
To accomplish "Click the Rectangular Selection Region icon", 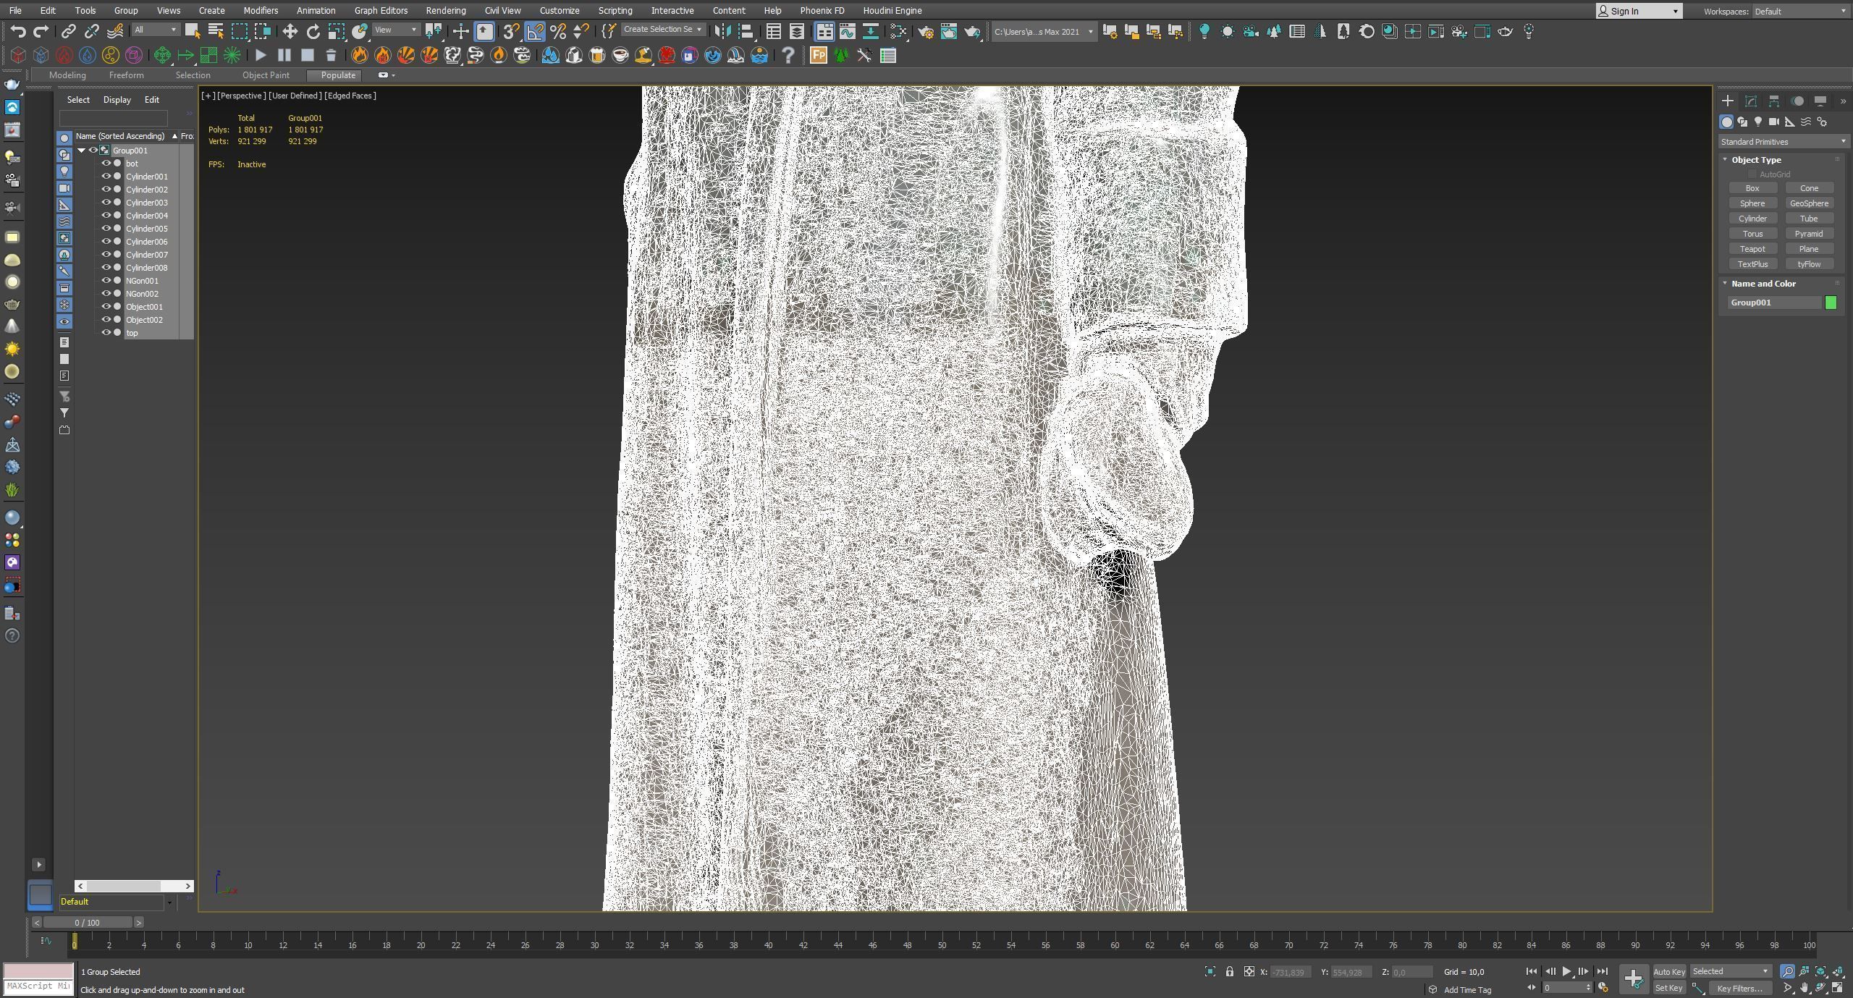I will [x=239, y=31].
